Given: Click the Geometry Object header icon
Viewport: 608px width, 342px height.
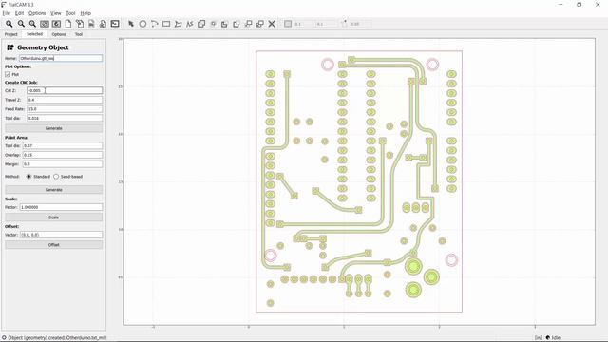Looking at the screenshot, I should 10,47.
